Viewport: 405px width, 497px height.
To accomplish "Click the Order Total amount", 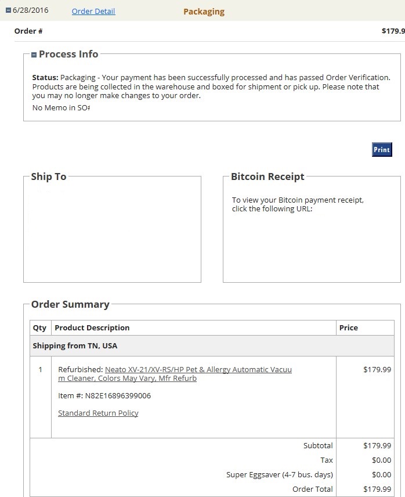I will pos(377,489).
